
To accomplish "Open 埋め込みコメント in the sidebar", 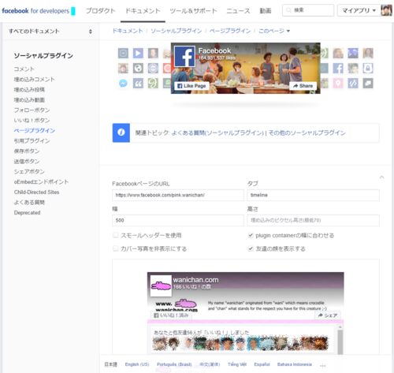I will (x=35, y=79).
